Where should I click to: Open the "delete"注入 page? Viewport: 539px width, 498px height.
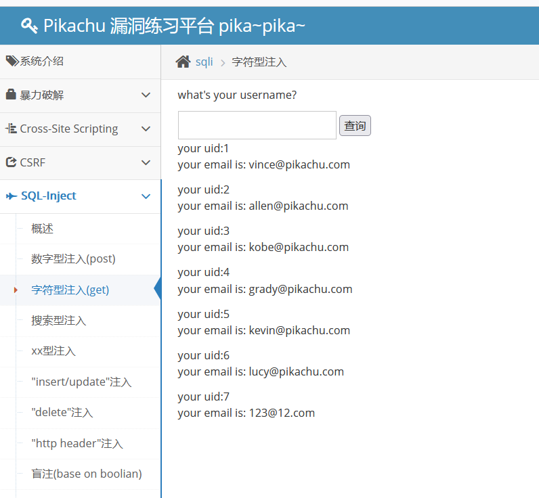[62, 413]
